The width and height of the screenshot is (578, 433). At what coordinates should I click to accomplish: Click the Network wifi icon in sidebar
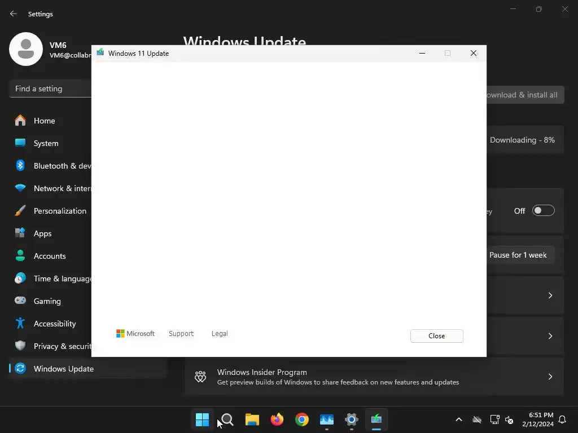click(x=20, y=188)
